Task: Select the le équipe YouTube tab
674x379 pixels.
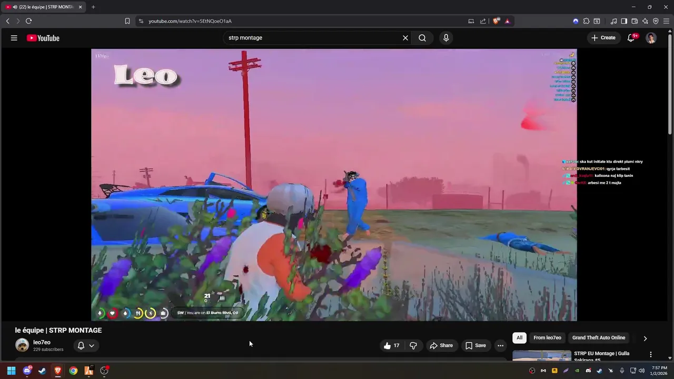Action: 44,7
